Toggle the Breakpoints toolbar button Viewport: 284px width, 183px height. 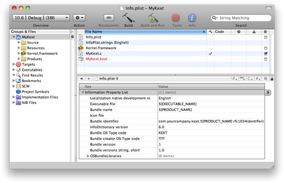[x=109, y=18]
